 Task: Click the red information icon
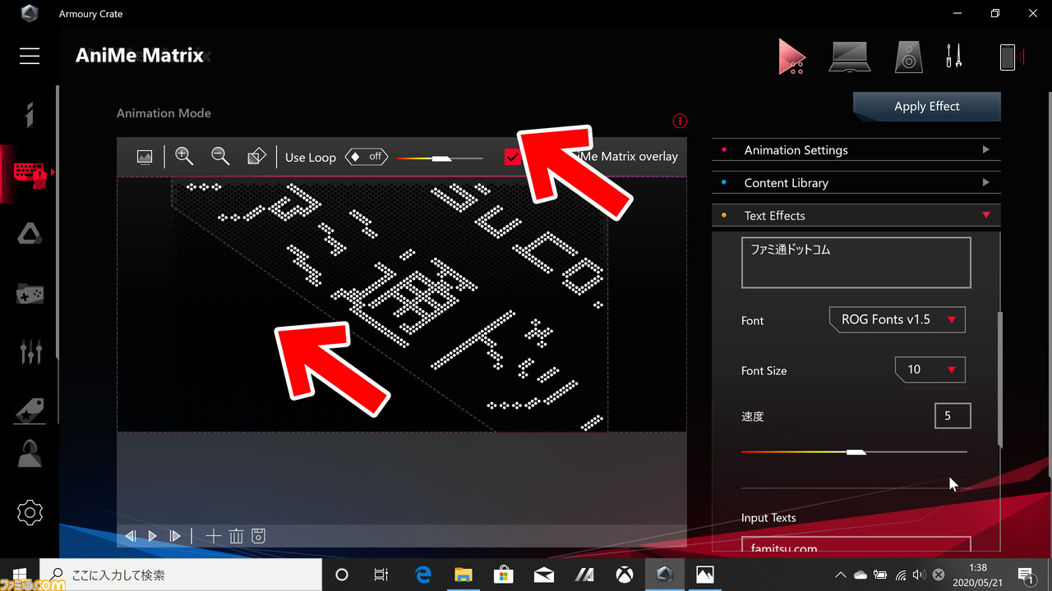(679, 121)
